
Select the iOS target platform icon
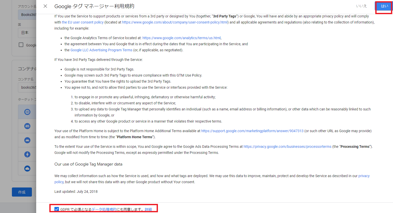27,126
